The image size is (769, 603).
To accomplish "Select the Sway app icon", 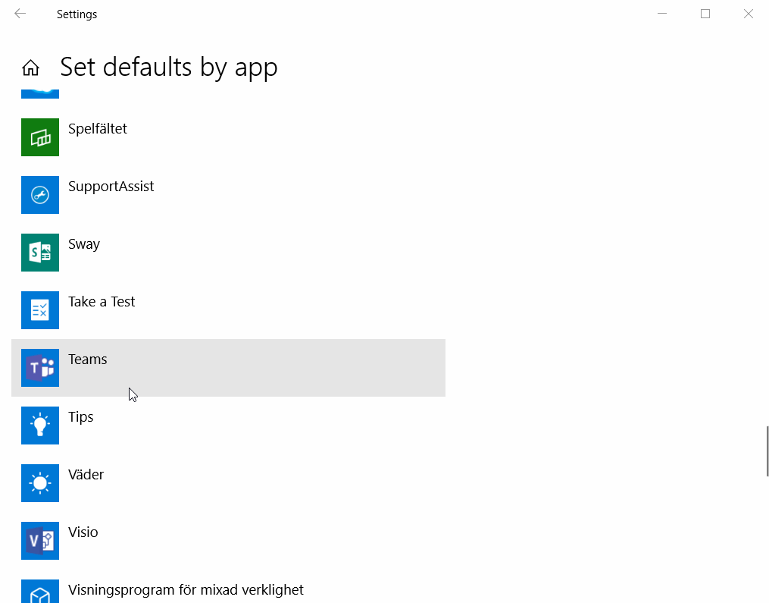I will point(40,253).
